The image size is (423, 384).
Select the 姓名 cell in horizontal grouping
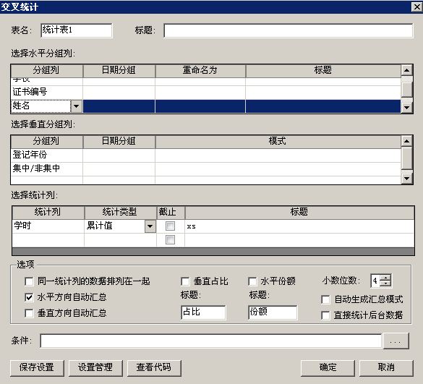[41, 106]
